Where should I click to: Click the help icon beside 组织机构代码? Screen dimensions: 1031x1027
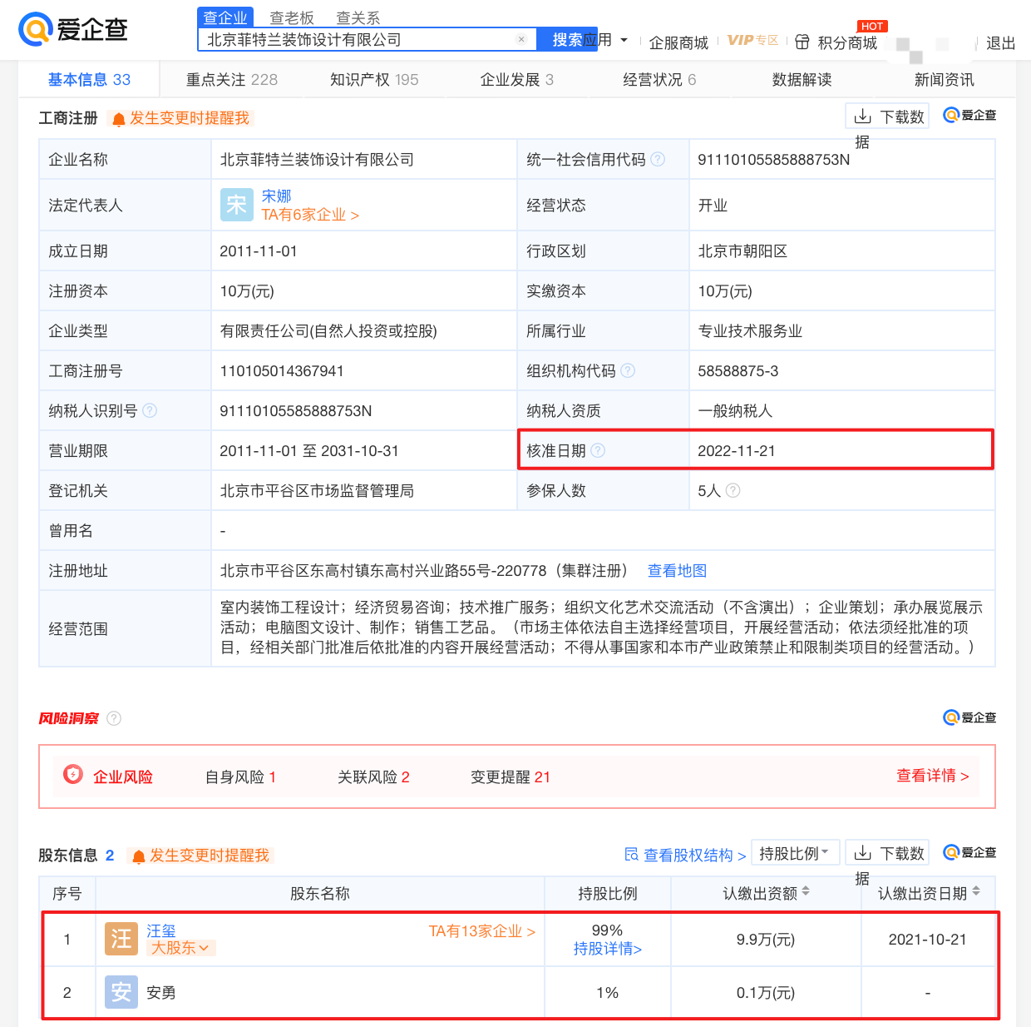[x=628, y=370]
